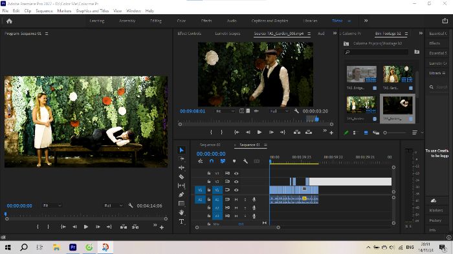Mute audio track A1
The width and height of the screenshot is (453, 254).
click(x=236, y=200)
